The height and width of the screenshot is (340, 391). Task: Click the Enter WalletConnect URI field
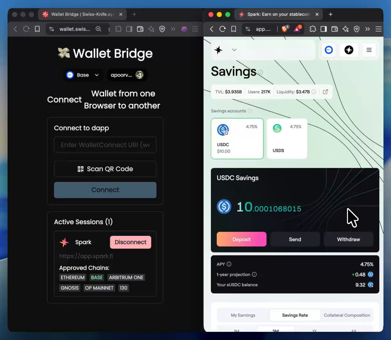[105, 145]
